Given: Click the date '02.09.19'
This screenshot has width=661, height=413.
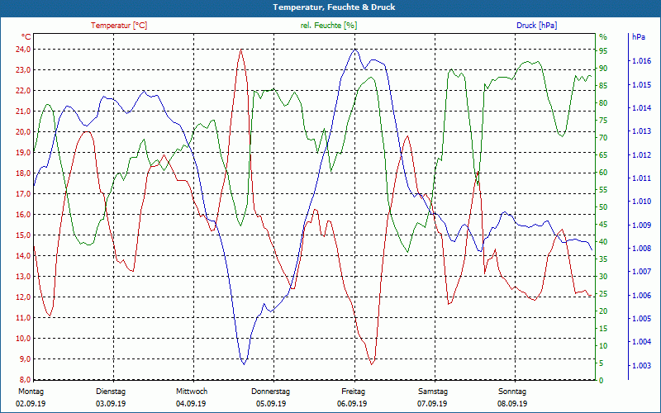Looking at the screenshot, I should pyautogui.click(x=31, y=404).
